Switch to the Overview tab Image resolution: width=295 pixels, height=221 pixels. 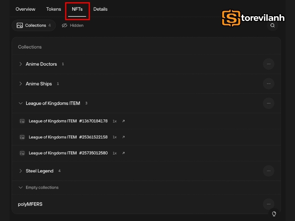(x=25, y=9)
